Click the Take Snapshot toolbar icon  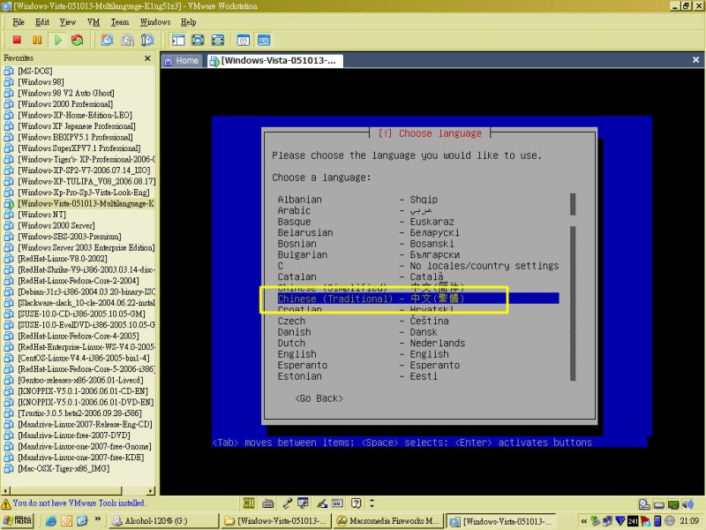point(107,40)
